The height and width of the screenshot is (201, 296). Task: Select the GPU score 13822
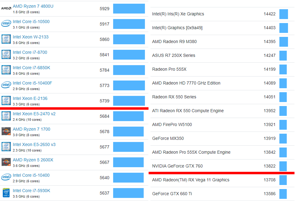point(270,166)
